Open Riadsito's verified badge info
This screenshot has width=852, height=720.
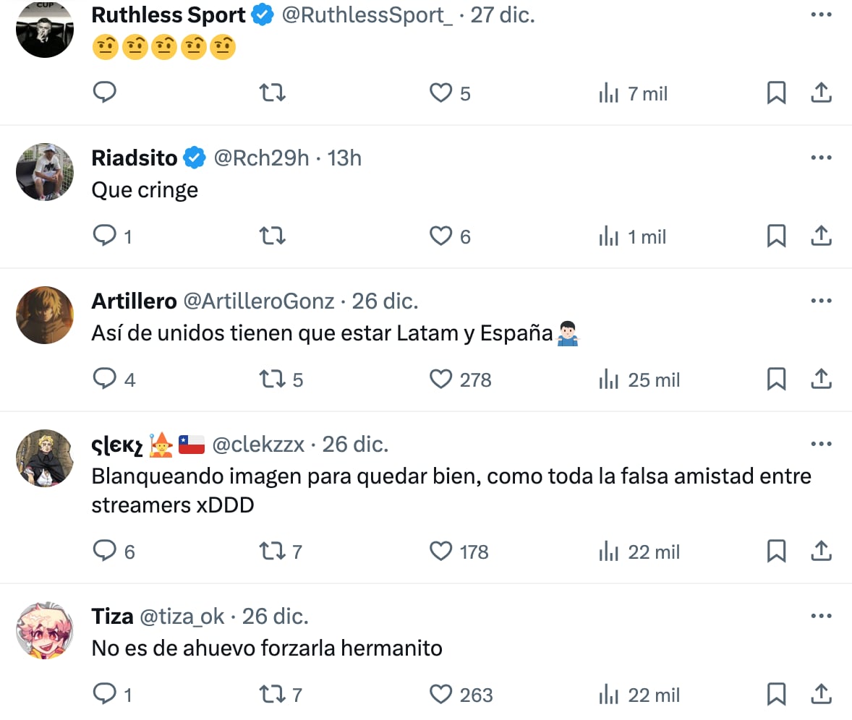click(192, 158)
